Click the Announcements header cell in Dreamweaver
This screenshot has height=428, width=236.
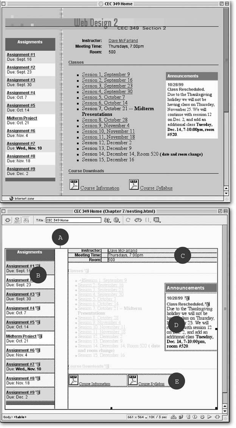[x=191, y=288]
